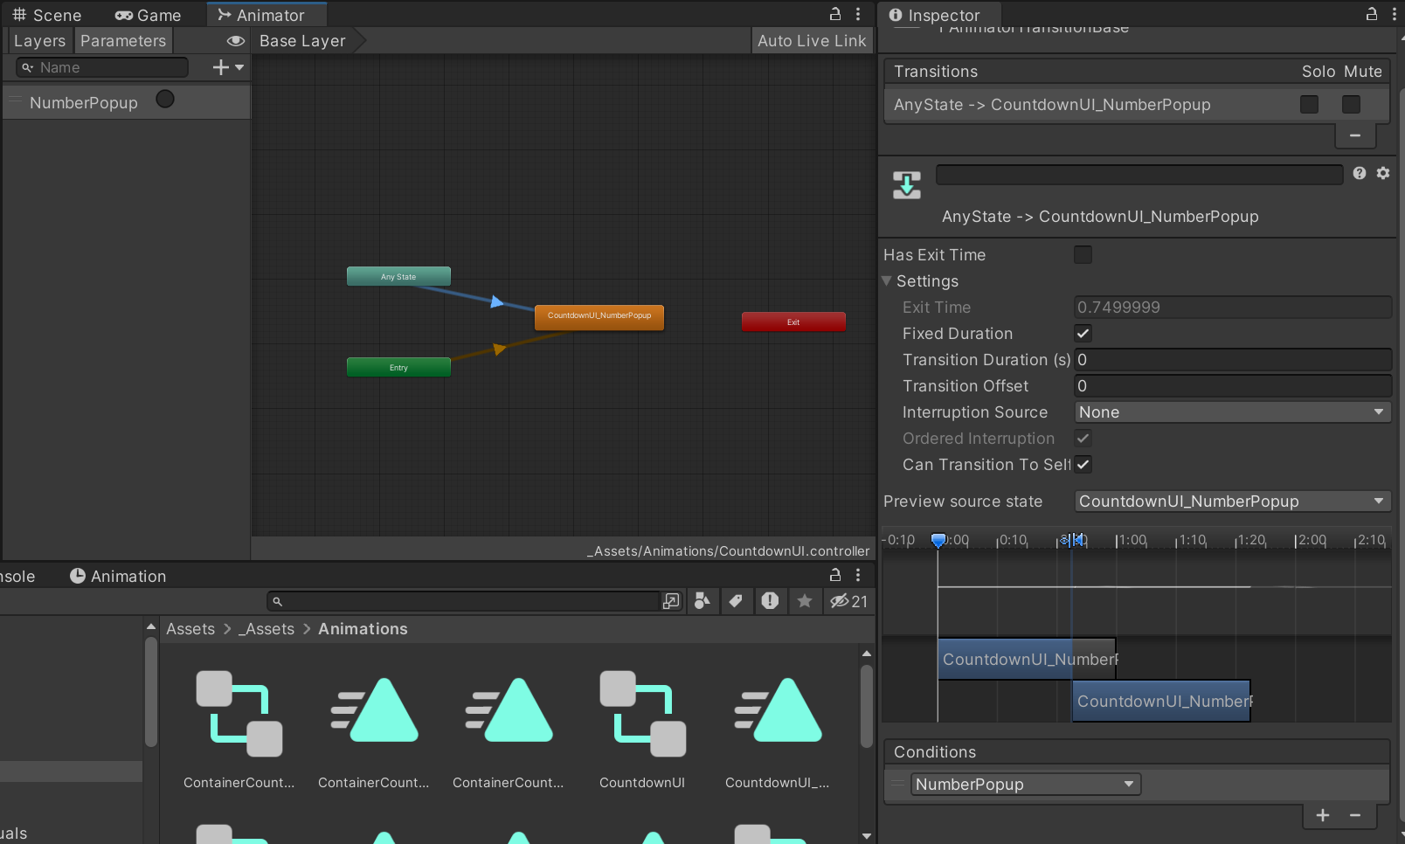
Task: Lock the Animator window
Action: click(x=835, y=14)
